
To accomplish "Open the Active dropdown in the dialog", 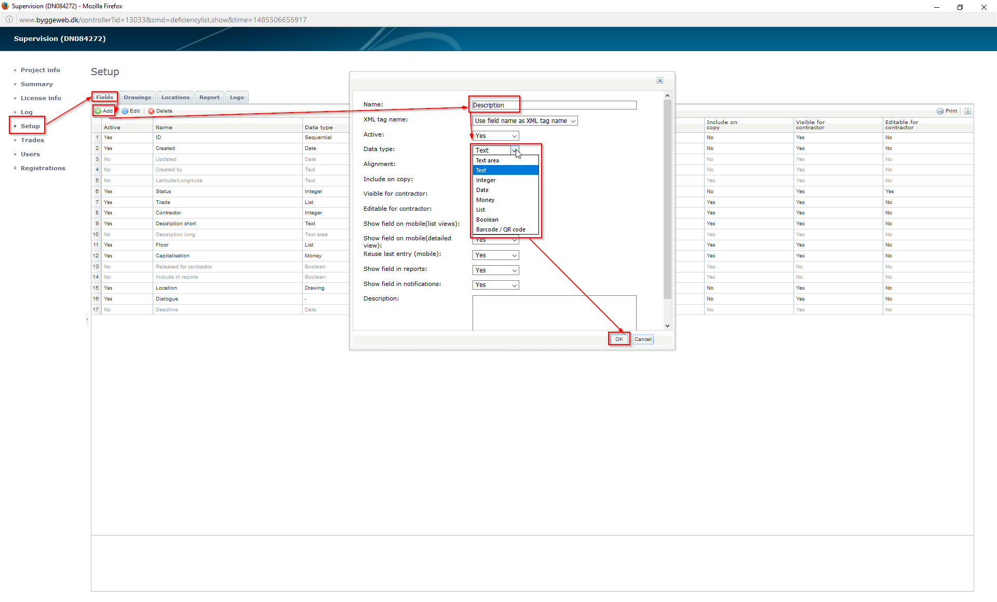I will click(496, 136).
